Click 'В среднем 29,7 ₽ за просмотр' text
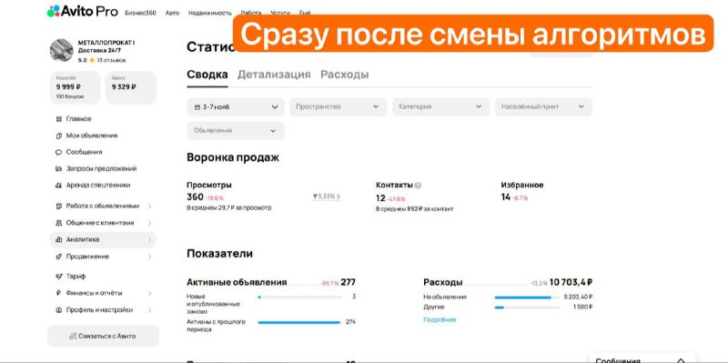728x363 pixels. point(229,208)
